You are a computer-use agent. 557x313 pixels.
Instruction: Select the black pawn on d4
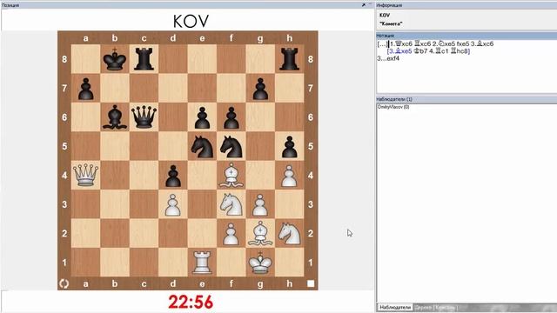(173, 176)
